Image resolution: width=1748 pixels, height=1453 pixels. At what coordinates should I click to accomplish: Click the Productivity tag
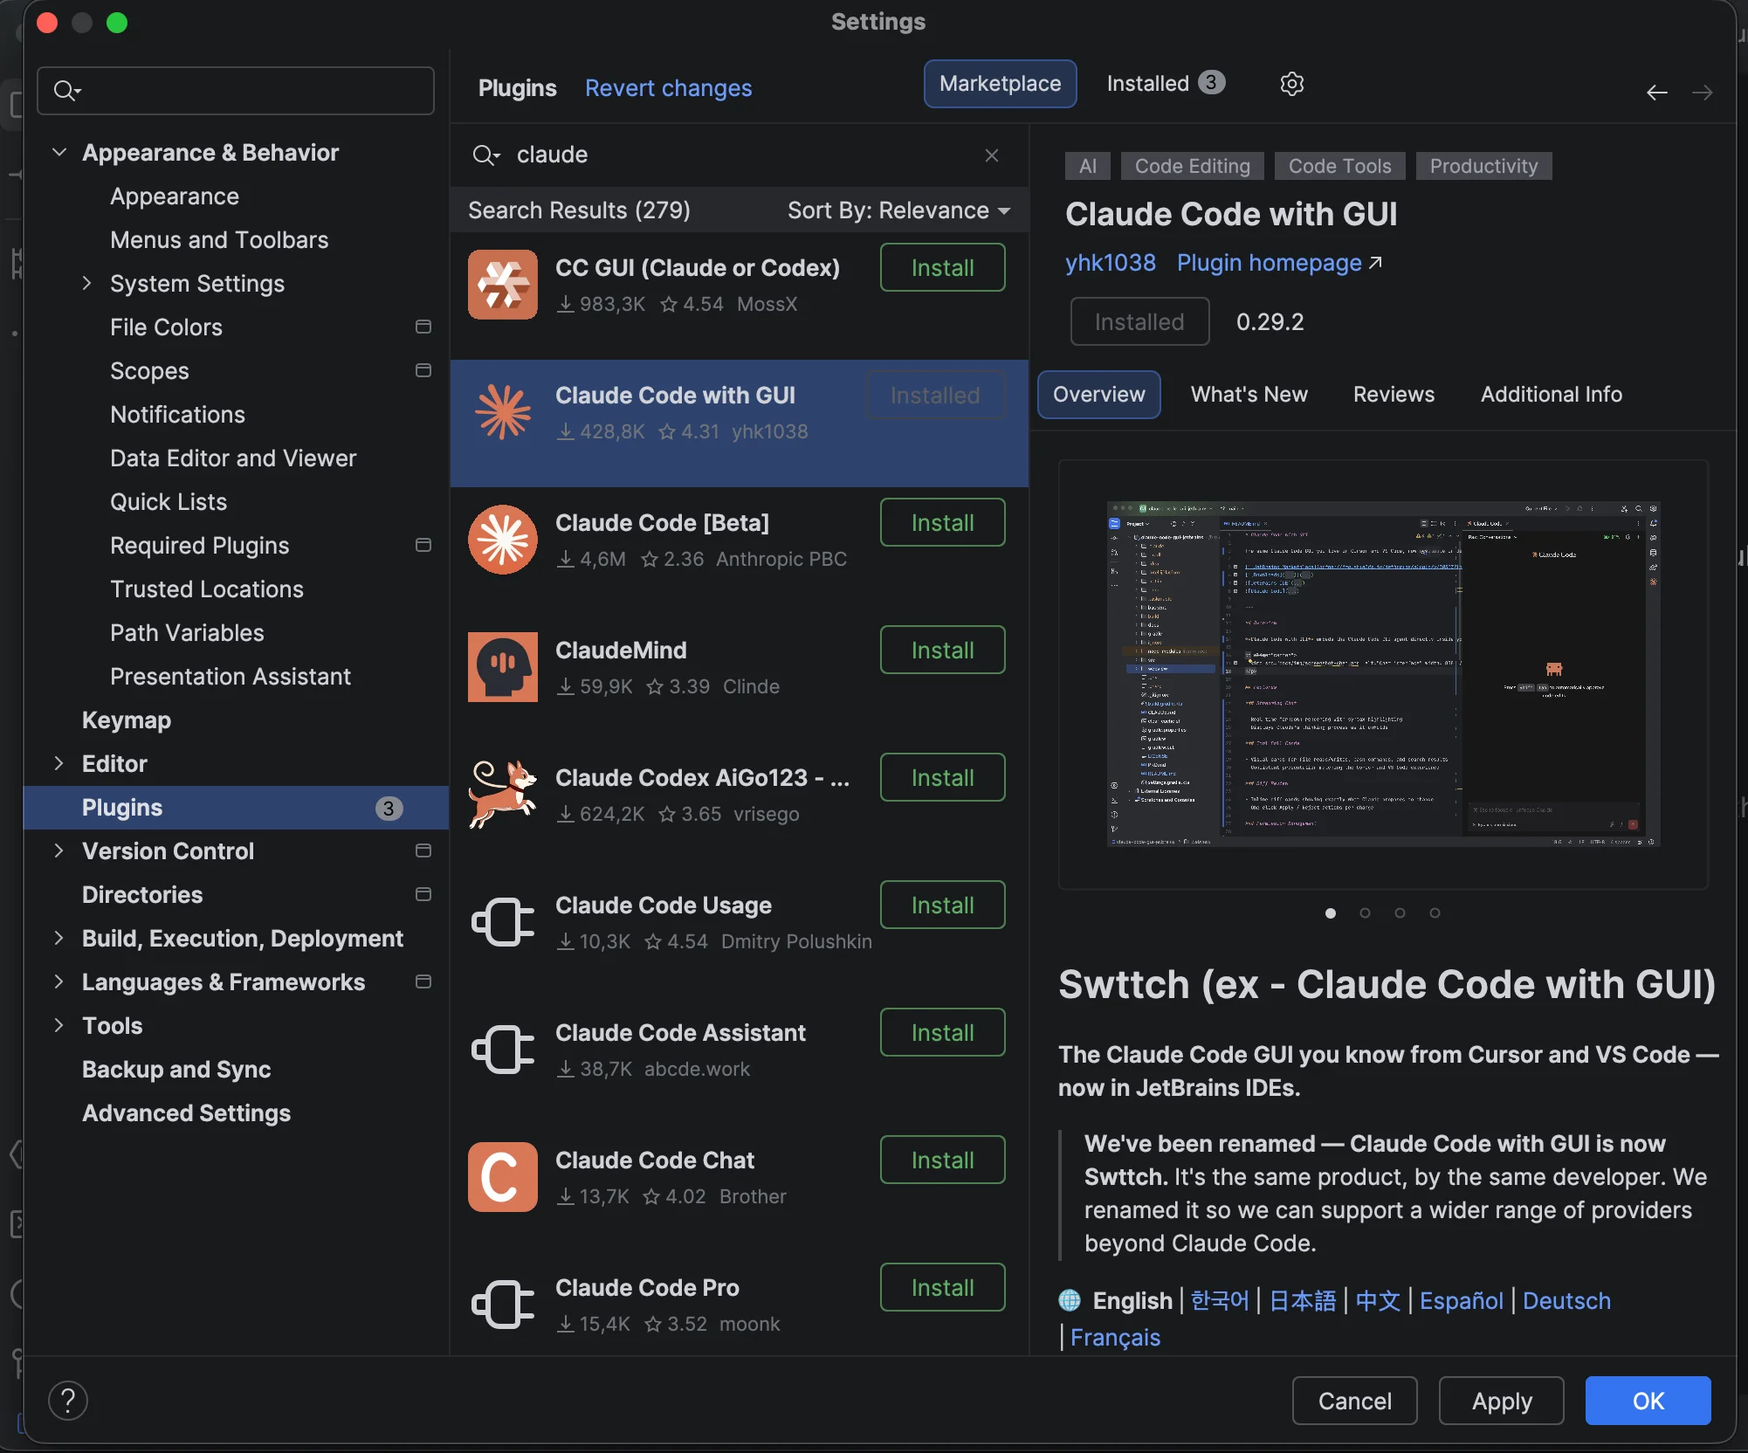1484,166
